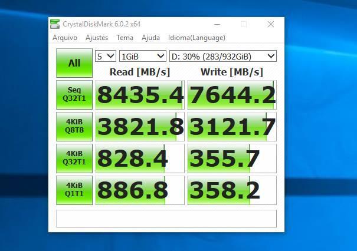Viewport: 357px width, 251px height.
Task: Start the Seq Q32T1 test
Action: coord(74,95)
